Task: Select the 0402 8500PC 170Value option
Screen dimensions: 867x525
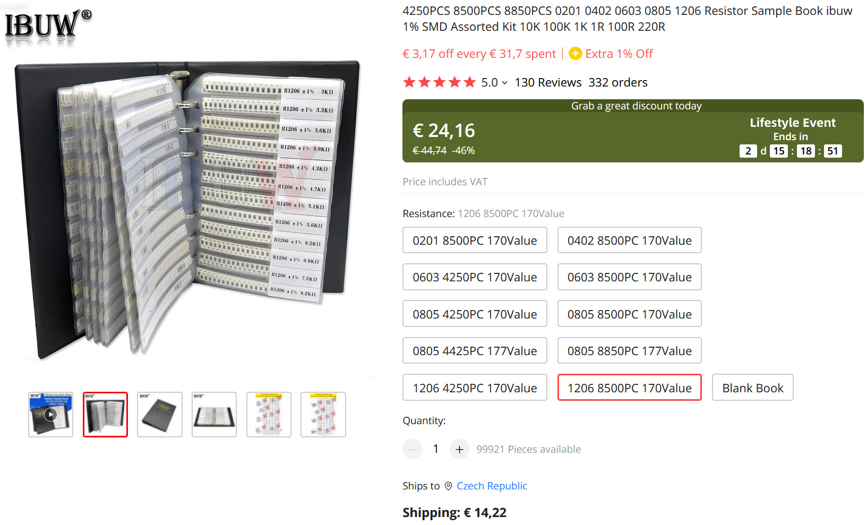Action: [x=629, y=240]
